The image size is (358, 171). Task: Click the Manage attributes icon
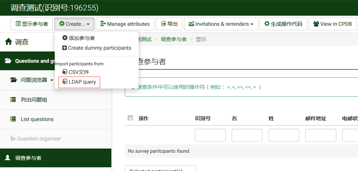pyautogui.click(x=103, y=24)
